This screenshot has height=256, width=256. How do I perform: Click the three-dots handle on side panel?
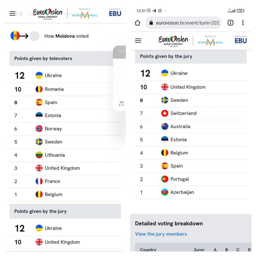(x=121, y=51)
